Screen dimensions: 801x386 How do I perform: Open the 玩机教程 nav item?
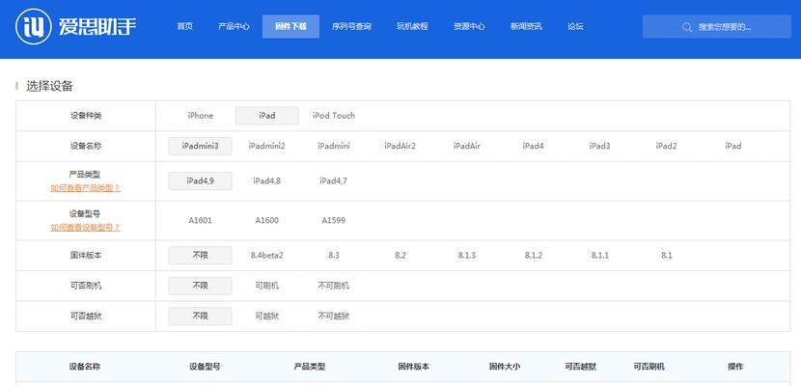(x=412, y=27)
